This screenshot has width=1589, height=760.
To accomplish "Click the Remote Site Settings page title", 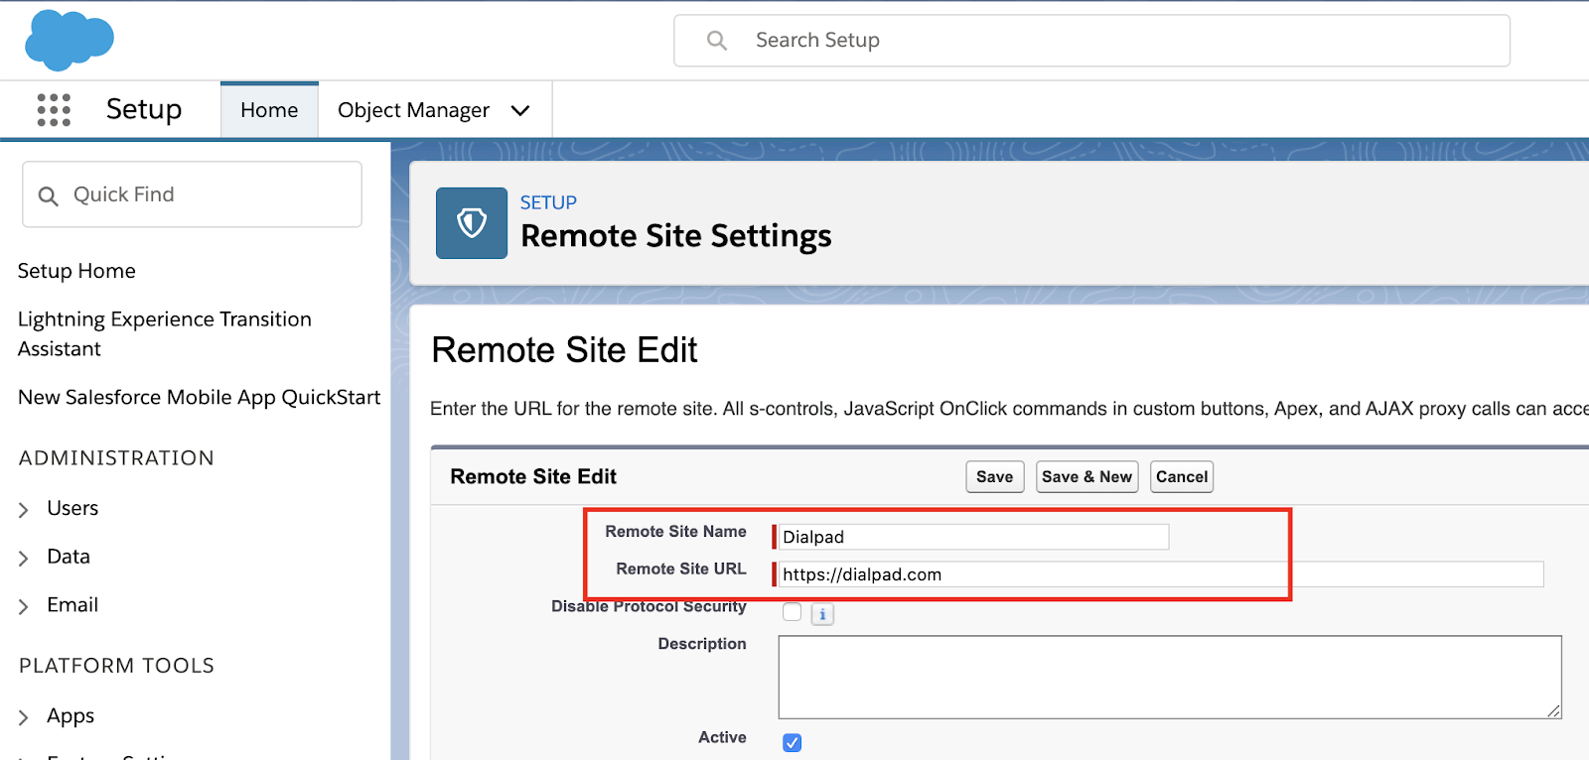I will [x=676, y=236].
